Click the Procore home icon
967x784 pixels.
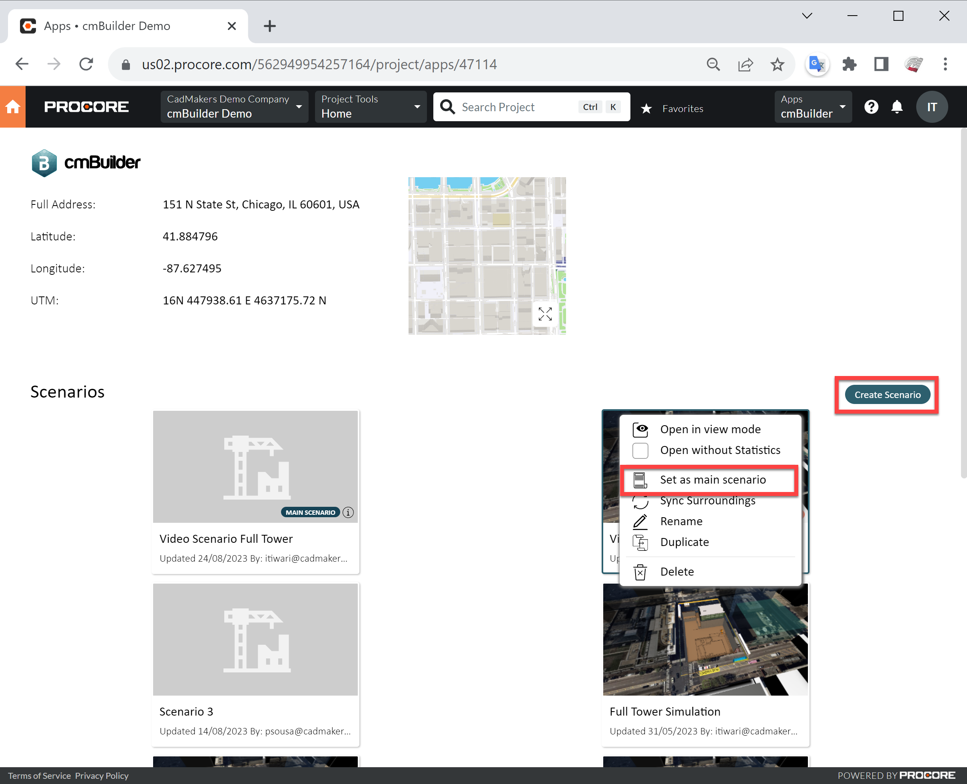(13, 106)
